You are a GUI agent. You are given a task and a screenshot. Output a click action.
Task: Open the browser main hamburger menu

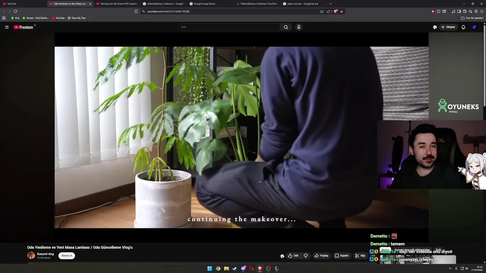pyautogui.click(x=482, y=11)
